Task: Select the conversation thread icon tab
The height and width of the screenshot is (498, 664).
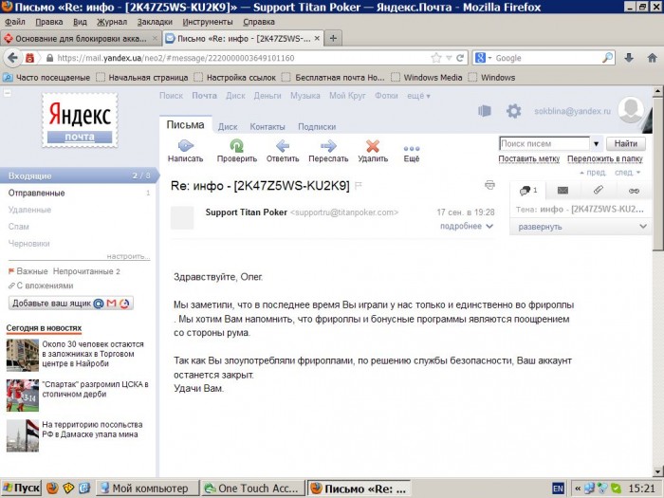Action: pos(527,191)
